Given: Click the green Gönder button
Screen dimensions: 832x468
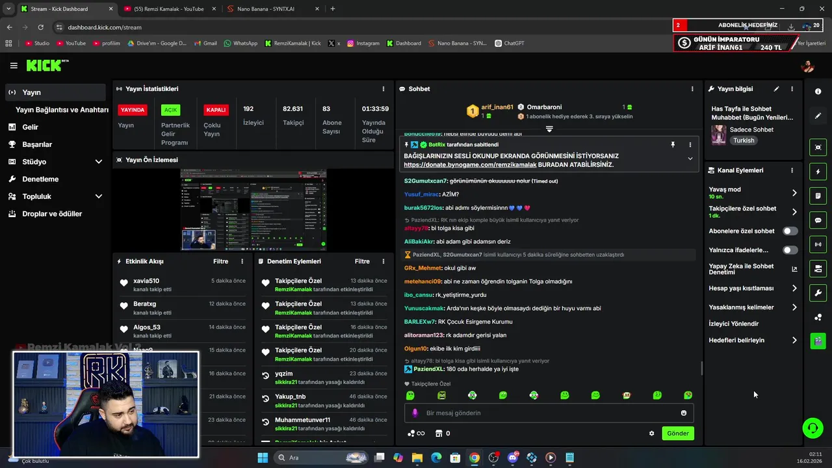Looking at the screenshot, I should coord(678,434).
